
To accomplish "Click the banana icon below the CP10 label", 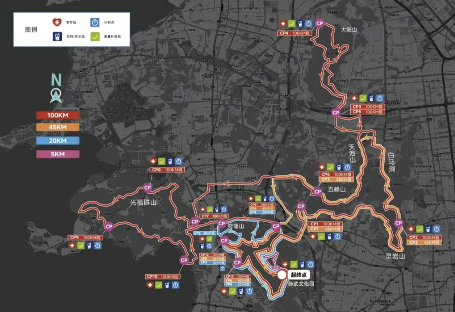I will coord(159,284).
